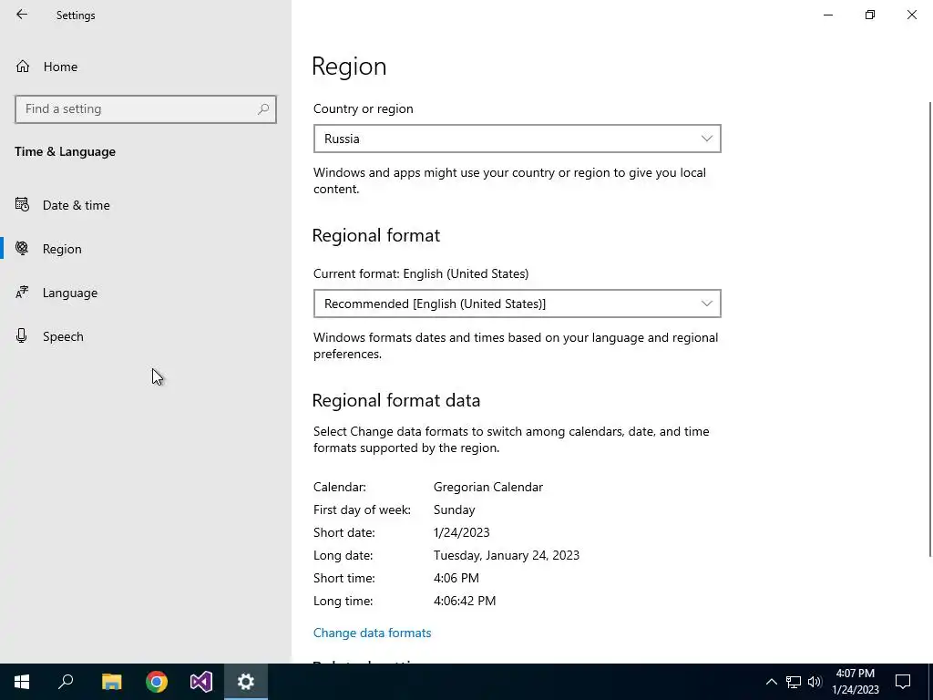
Task: Click the Regional format data heading
Action: click(x=395, y=401)
